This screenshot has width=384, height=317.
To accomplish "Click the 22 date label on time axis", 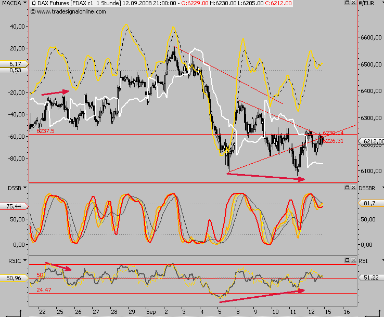I will pyautogui.click(x=42, y=312).
